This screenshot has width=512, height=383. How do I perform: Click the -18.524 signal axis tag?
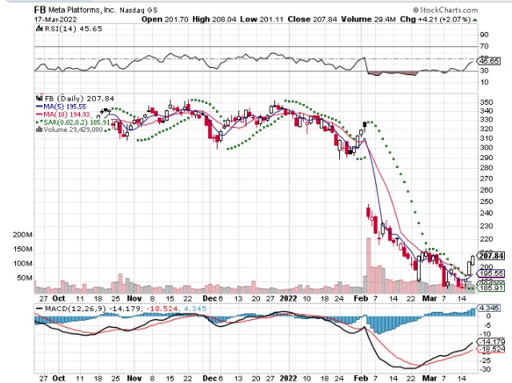coord(491,349)
